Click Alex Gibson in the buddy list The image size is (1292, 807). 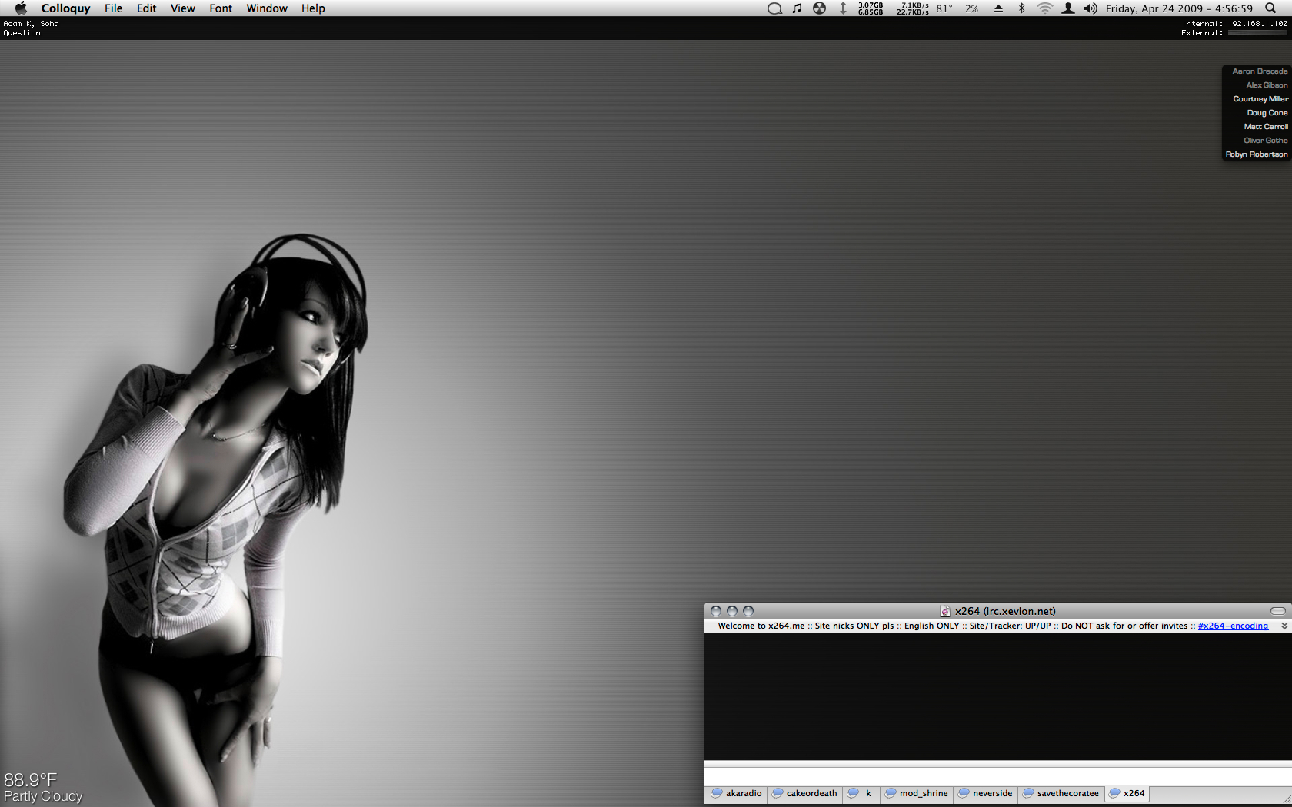pyautogui.click(x=1267, y=85)
